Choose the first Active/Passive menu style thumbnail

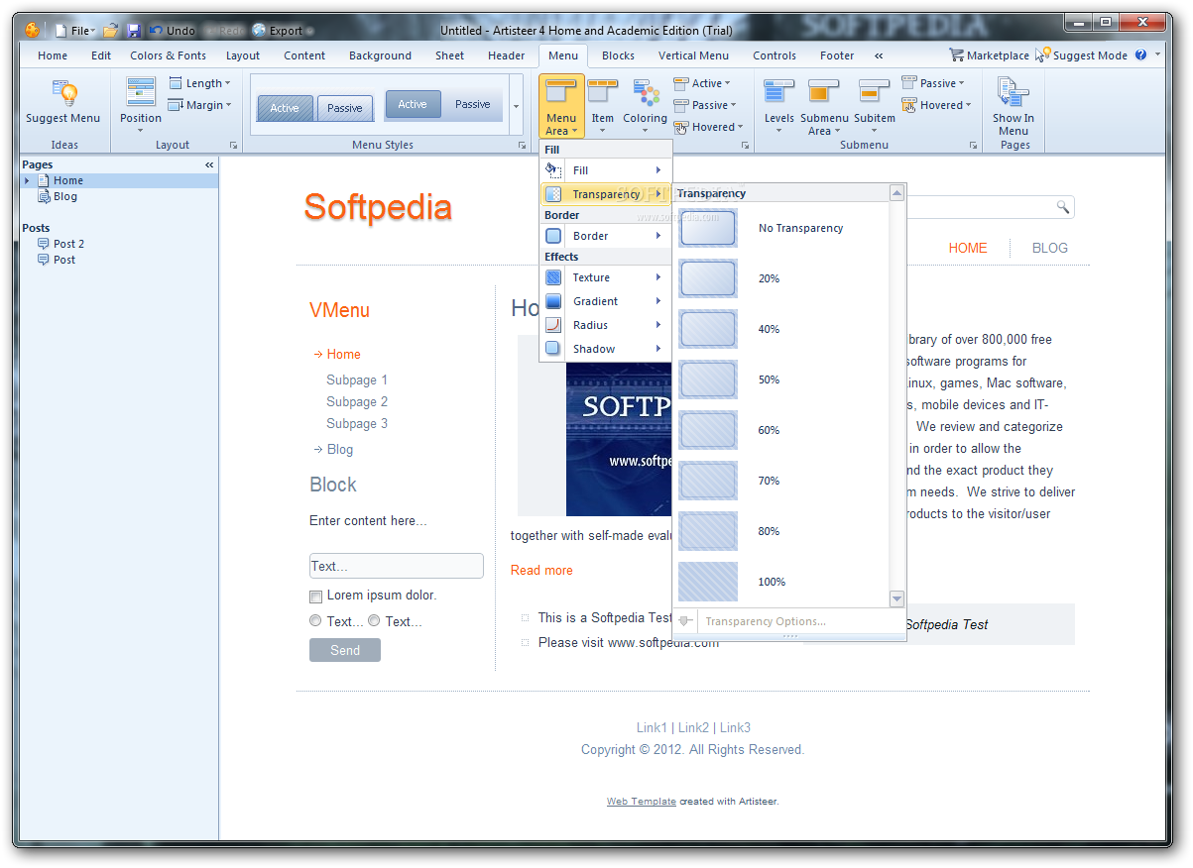[x=314, y=108]
